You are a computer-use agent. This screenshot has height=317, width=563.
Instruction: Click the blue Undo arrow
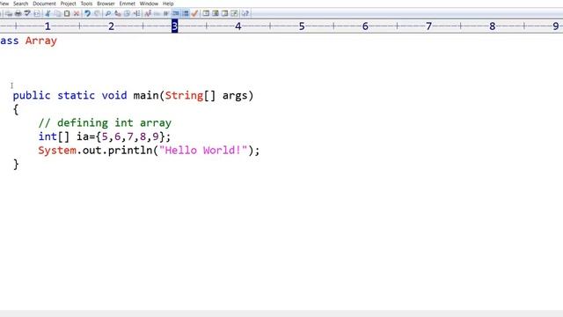pyautogui.click(x=87, y=14)
